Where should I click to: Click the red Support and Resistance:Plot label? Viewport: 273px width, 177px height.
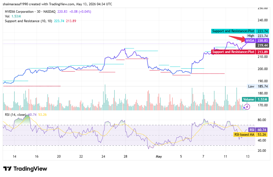pos(240,52)
